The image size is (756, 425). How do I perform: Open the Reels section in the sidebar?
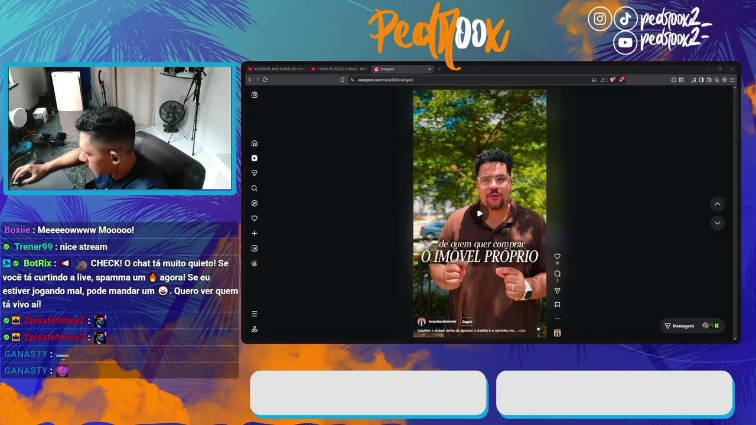point(255,158)
